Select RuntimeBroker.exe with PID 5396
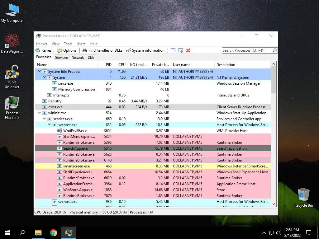This screenshot has height=239, width=319. (x=153, y=143)
